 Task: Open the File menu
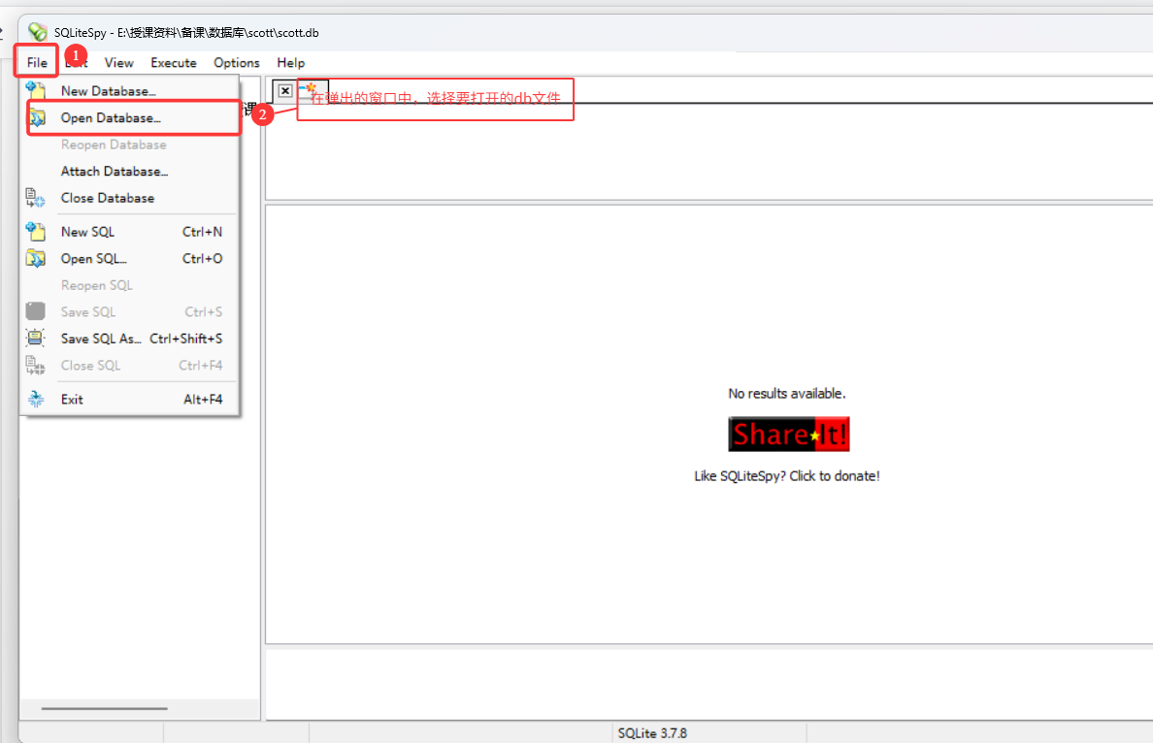point(37,62)
